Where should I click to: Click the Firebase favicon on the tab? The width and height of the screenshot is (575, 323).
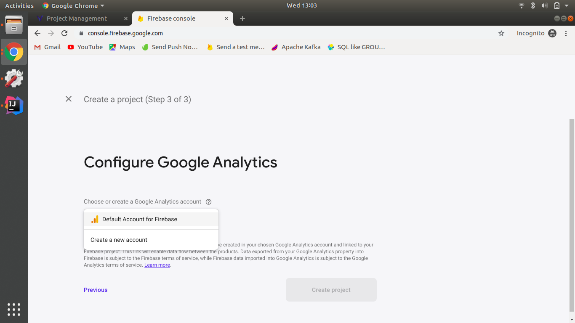141,19
